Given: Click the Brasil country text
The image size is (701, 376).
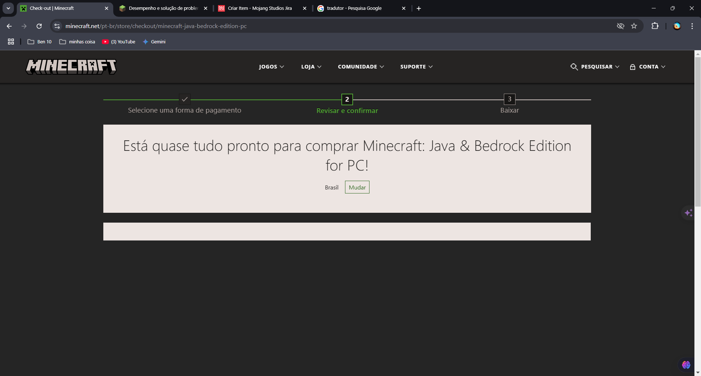Looking at the screenshot, I should point(332,188).
